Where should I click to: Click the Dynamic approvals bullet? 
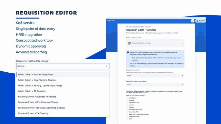pyautogui.click(x=31, y=46)
